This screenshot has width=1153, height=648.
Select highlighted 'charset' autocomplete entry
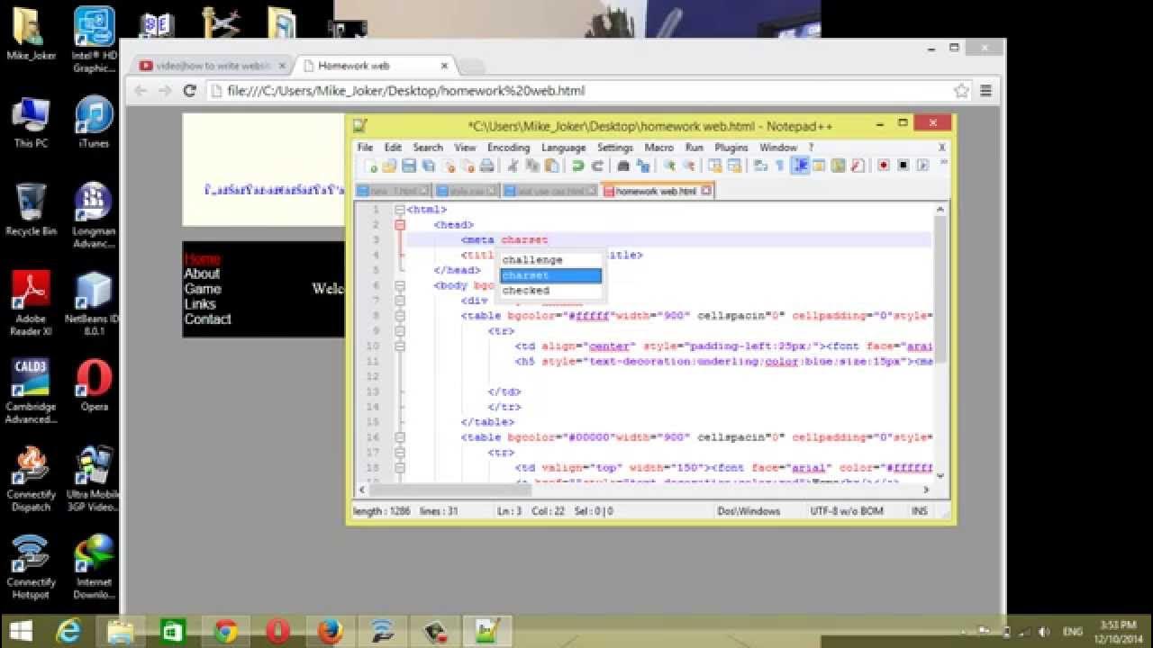550,275
